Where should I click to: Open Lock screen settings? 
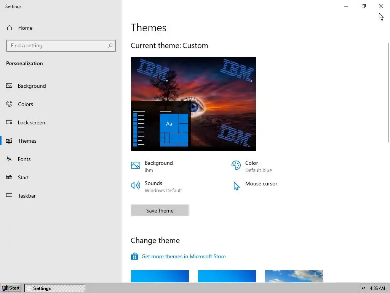(61, 122)
